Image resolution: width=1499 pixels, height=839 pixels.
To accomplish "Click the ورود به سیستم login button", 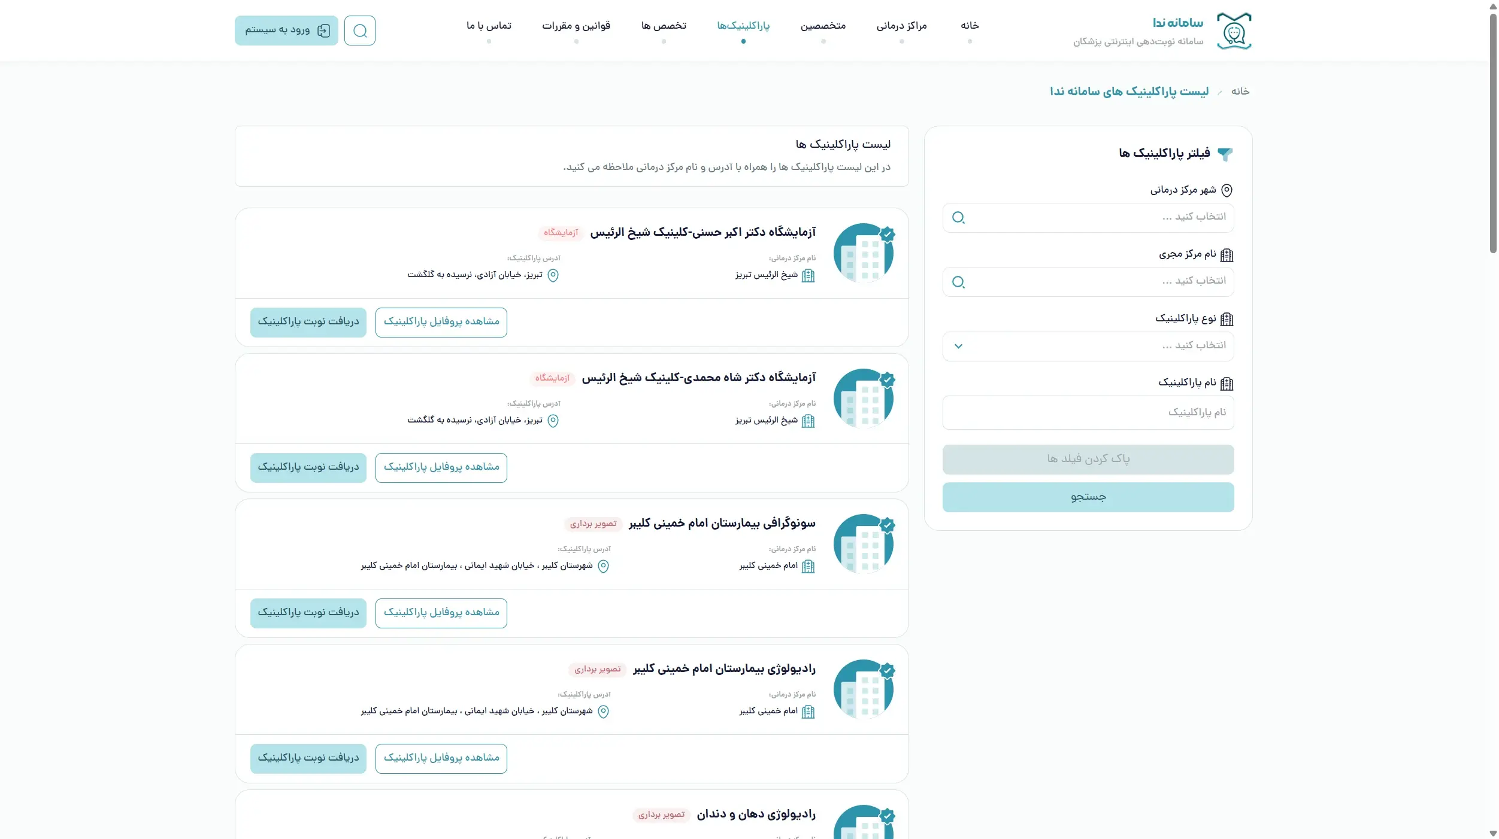I will coord(286,31).
